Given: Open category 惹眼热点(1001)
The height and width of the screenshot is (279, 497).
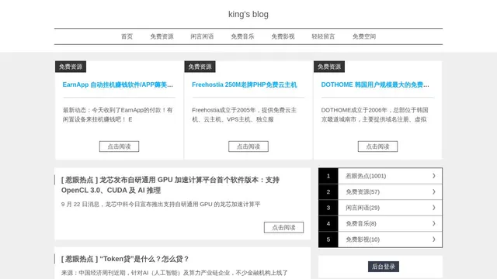Looking at the screenshot, I should click(366, 176).
